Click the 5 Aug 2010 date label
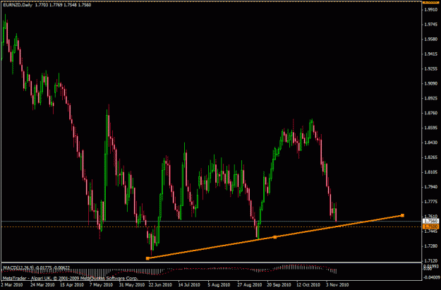441x290 pixels. click(219, 284)
